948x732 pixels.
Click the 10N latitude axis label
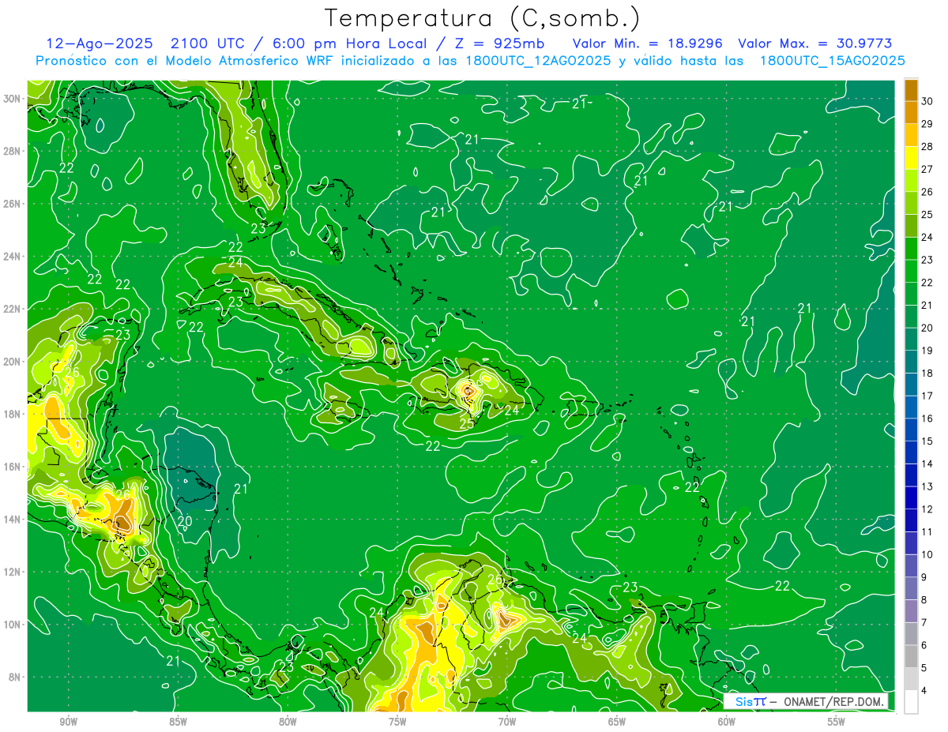pos(13,625)
